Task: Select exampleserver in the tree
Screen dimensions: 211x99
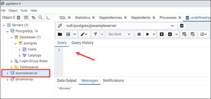Action: 27,73
